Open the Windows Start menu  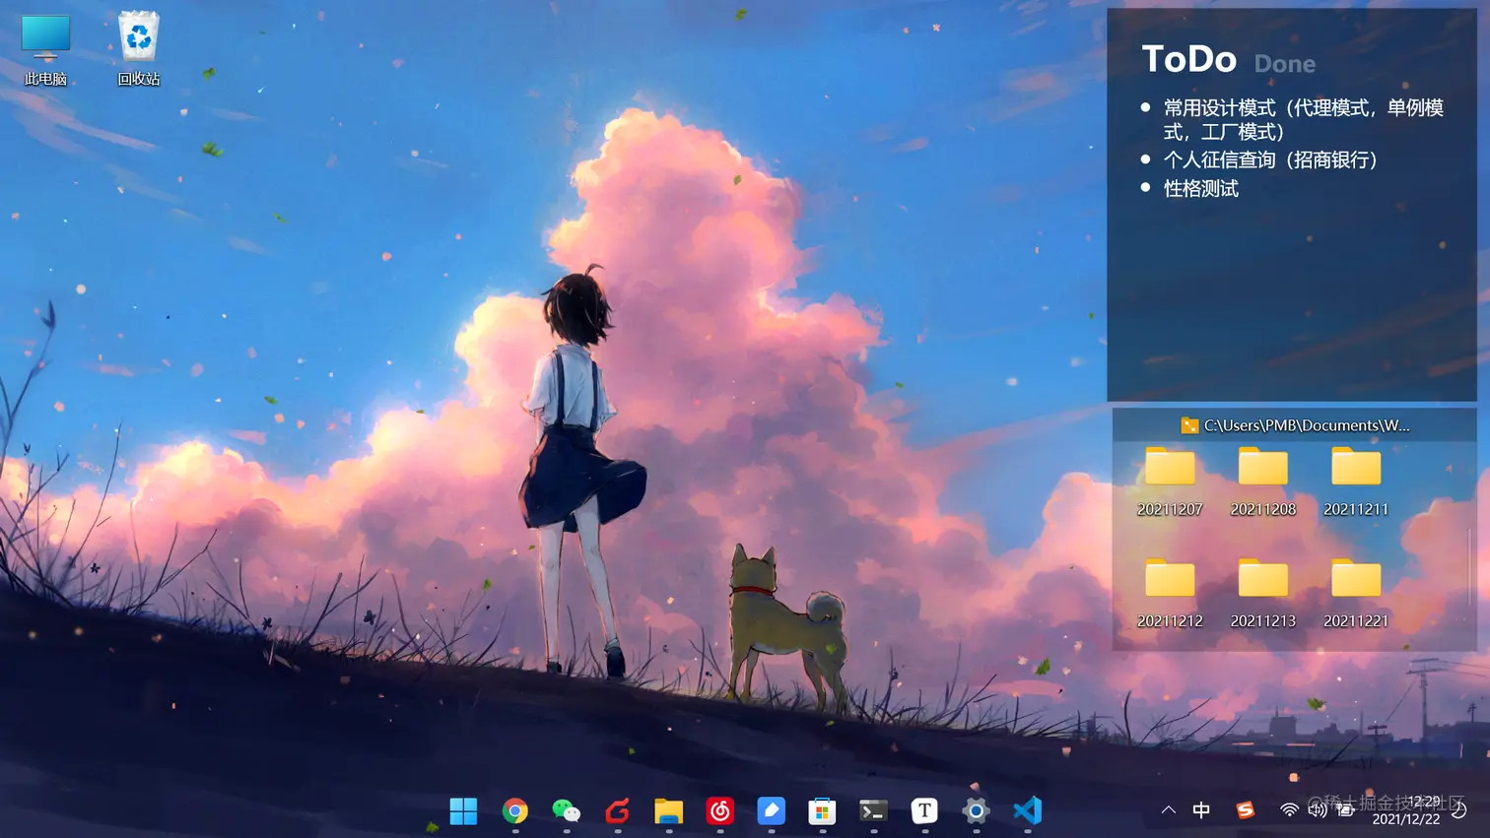[x=463, y=811]
